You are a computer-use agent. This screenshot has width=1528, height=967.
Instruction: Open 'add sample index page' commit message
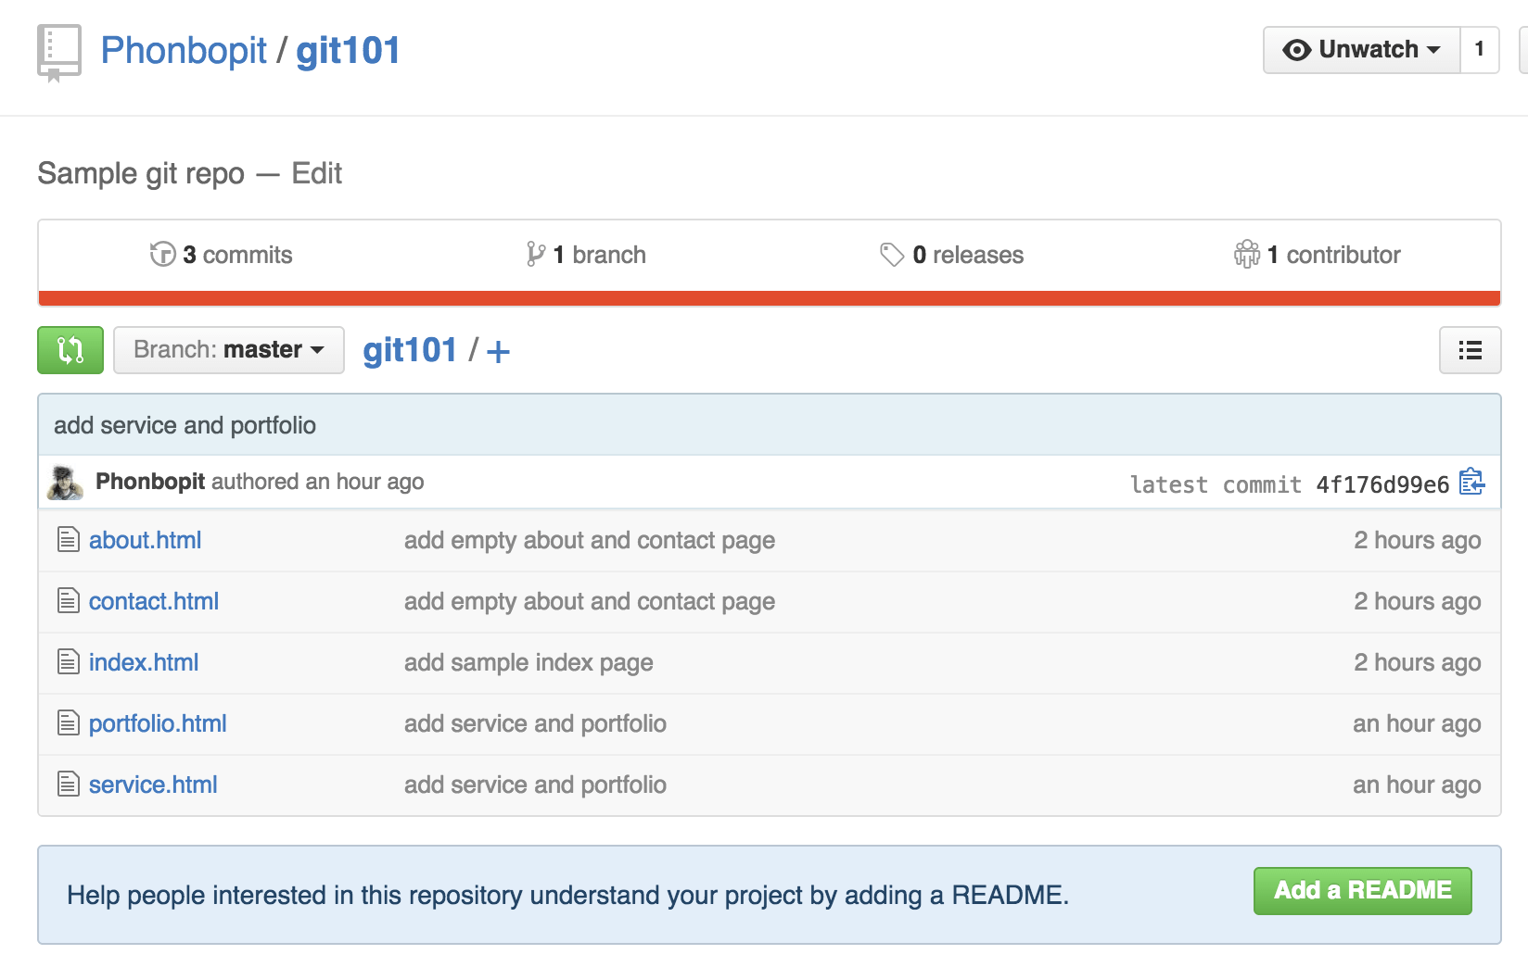528,662
